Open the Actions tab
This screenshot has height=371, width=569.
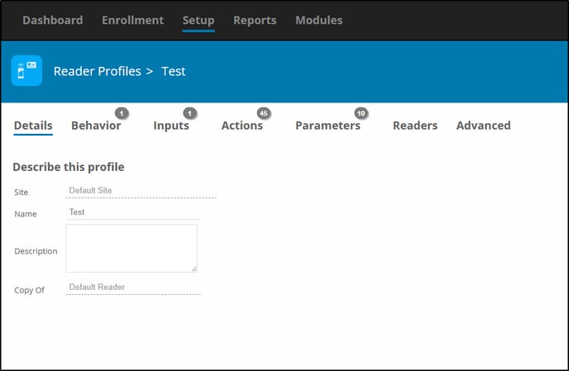[x=242, y=126]
